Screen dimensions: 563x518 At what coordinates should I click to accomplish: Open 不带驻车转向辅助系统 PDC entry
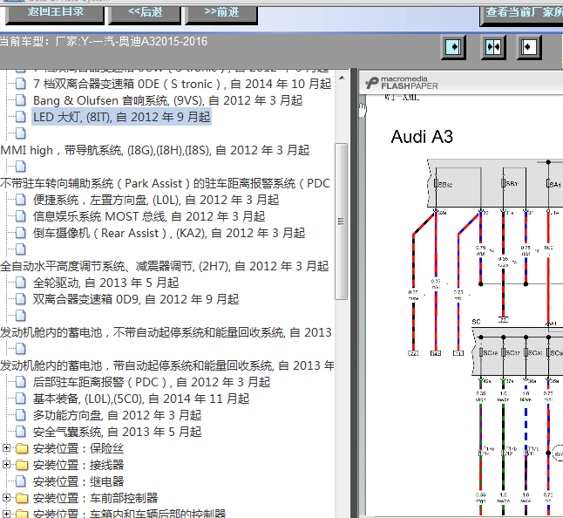[165, 183]
